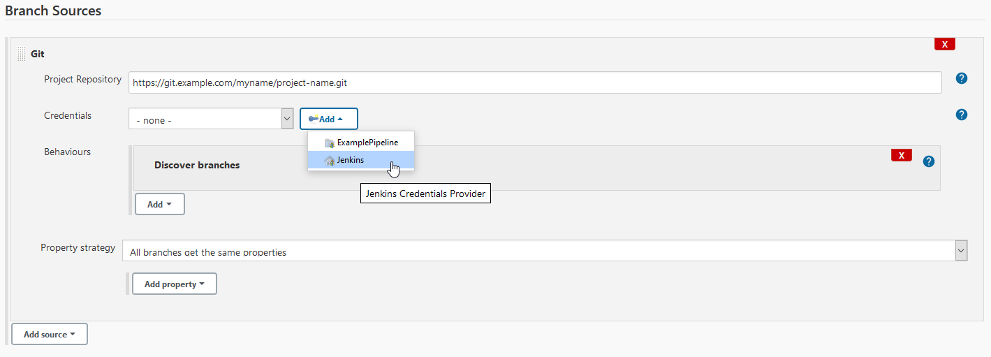Click the Branch Sources section heading
Screen dimensions: 991x357
click(53, 11)
